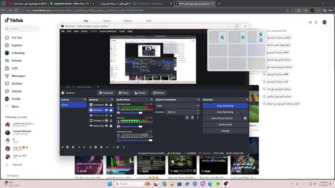Click Start Recording button

(225, 112)
